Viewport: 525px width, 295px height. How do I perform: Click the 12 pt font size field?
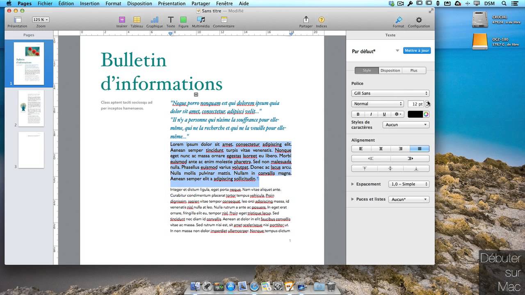coord(416,104)
